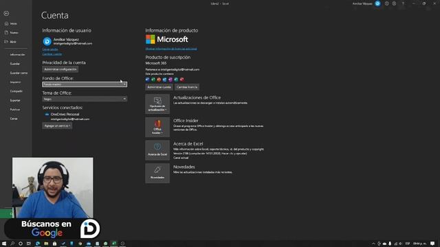The height and width of the screenshot is (247, 440).
Task: Select Exportar in the Backstage menu
Action: click(x=15, y=100)
